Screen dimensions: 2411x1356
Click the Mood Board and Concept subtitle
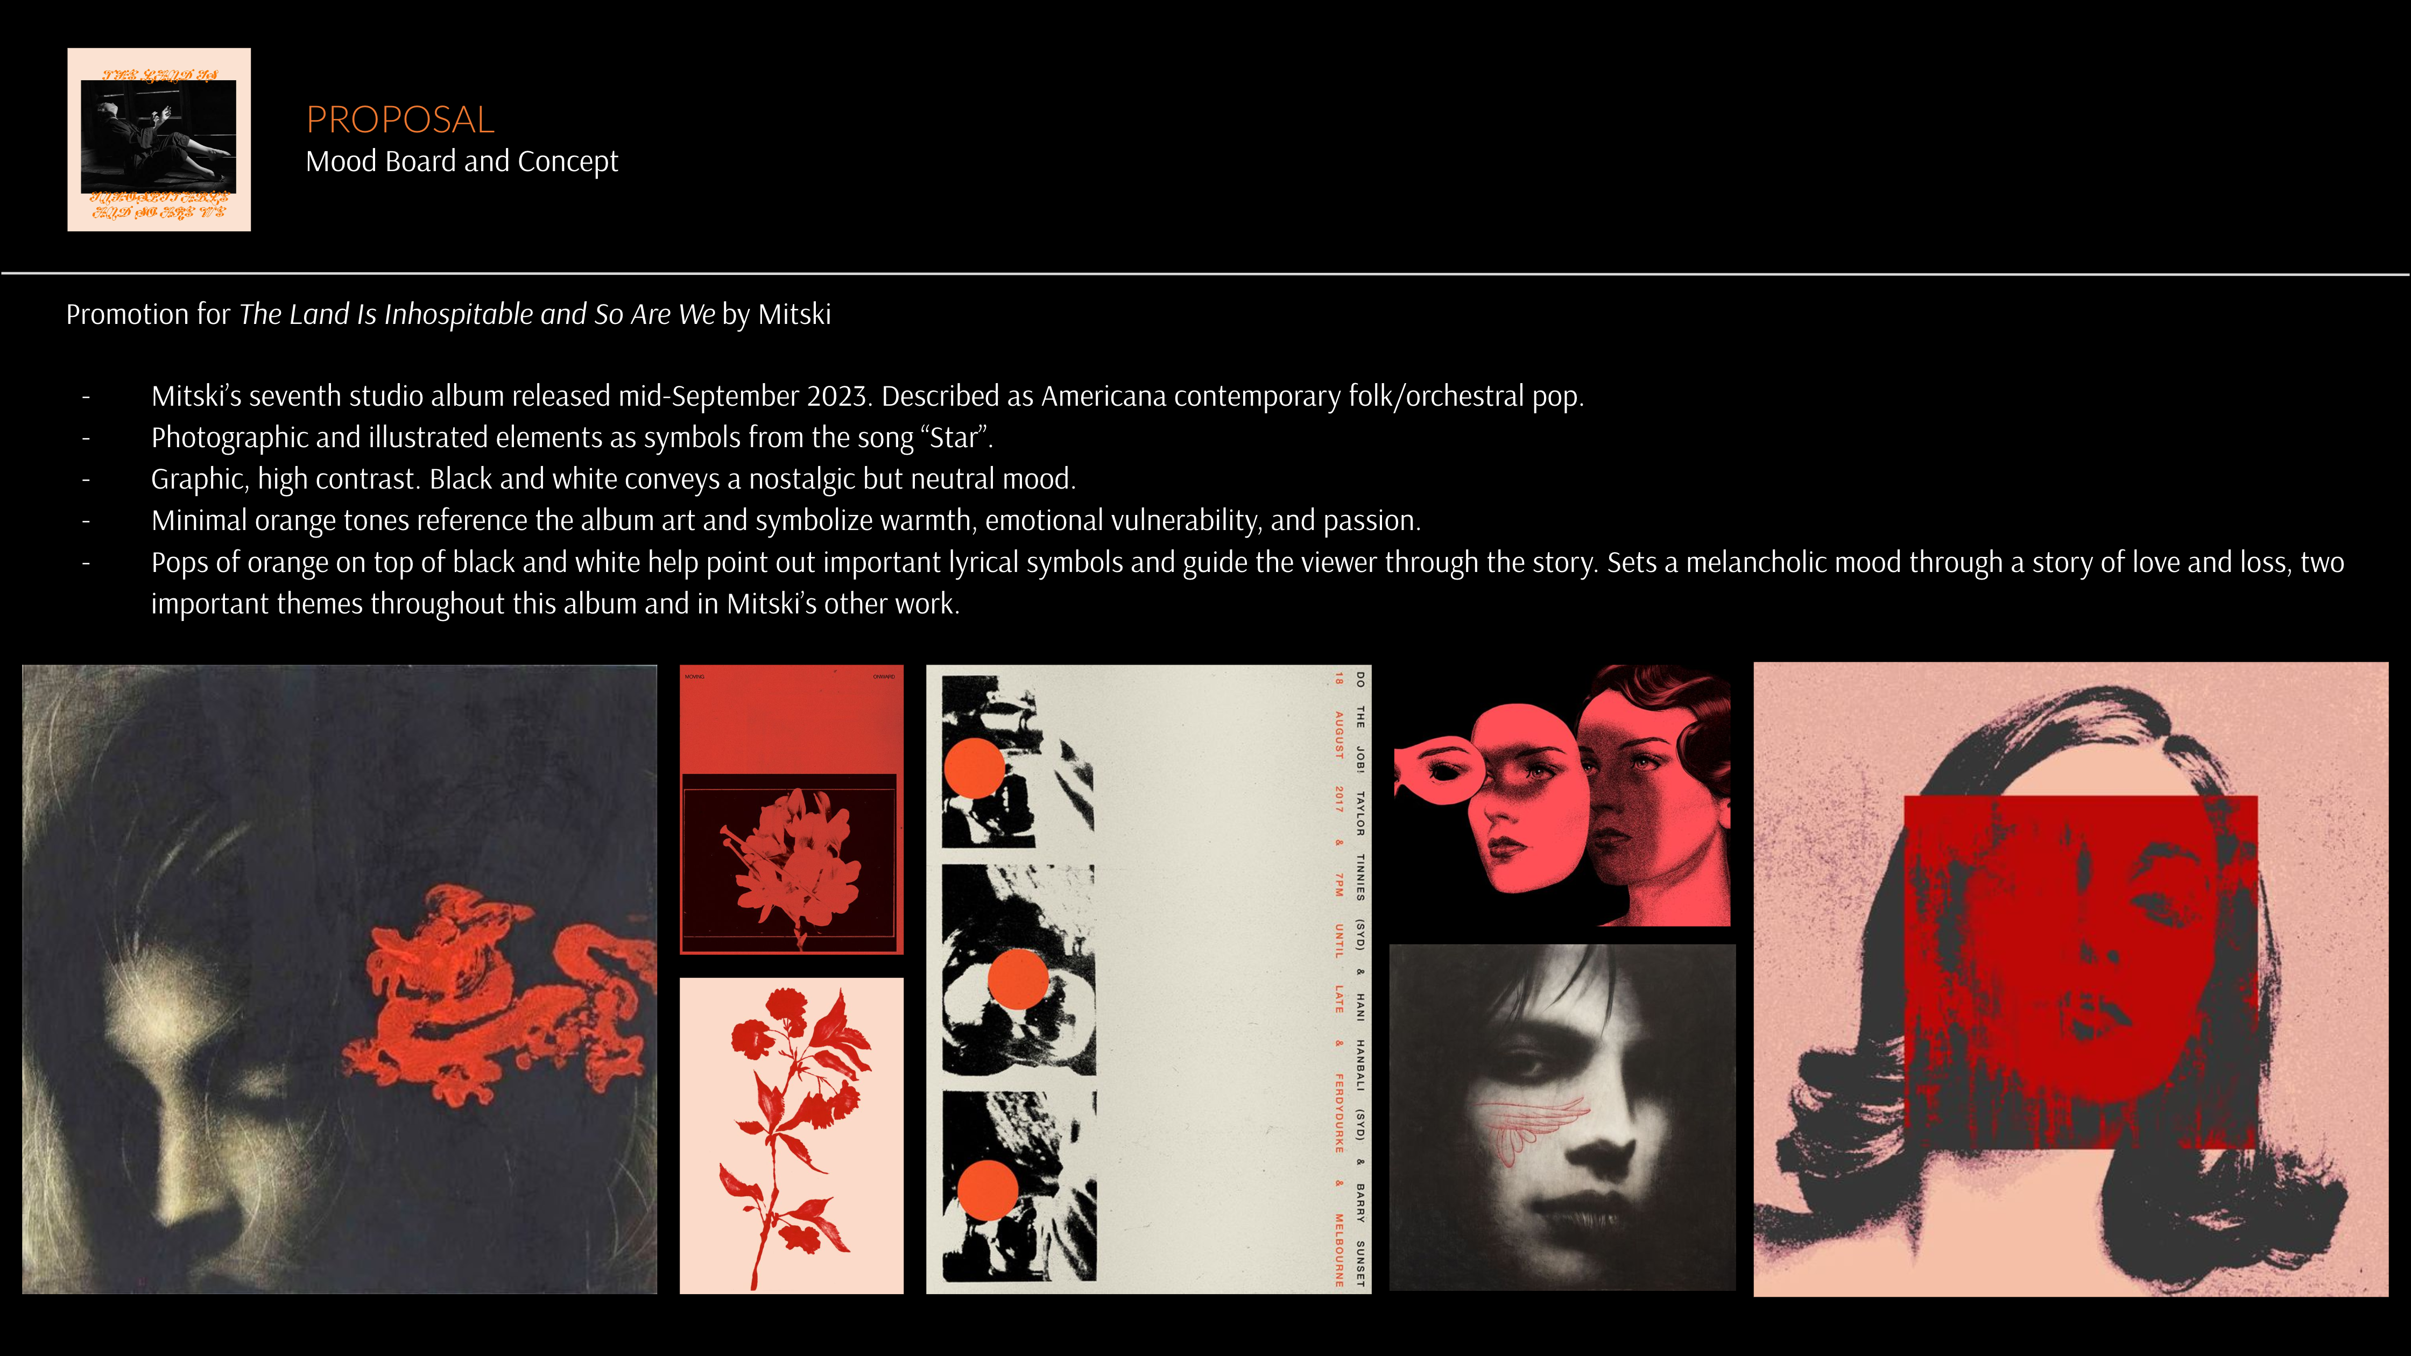coord(461,162)
